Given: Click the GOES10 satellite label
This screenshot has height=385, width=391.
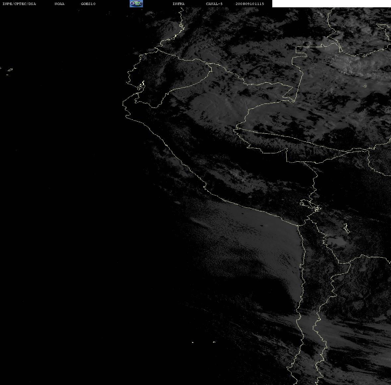Looking at the screenshot, I should pyautogui.click(x=88, y=4).
